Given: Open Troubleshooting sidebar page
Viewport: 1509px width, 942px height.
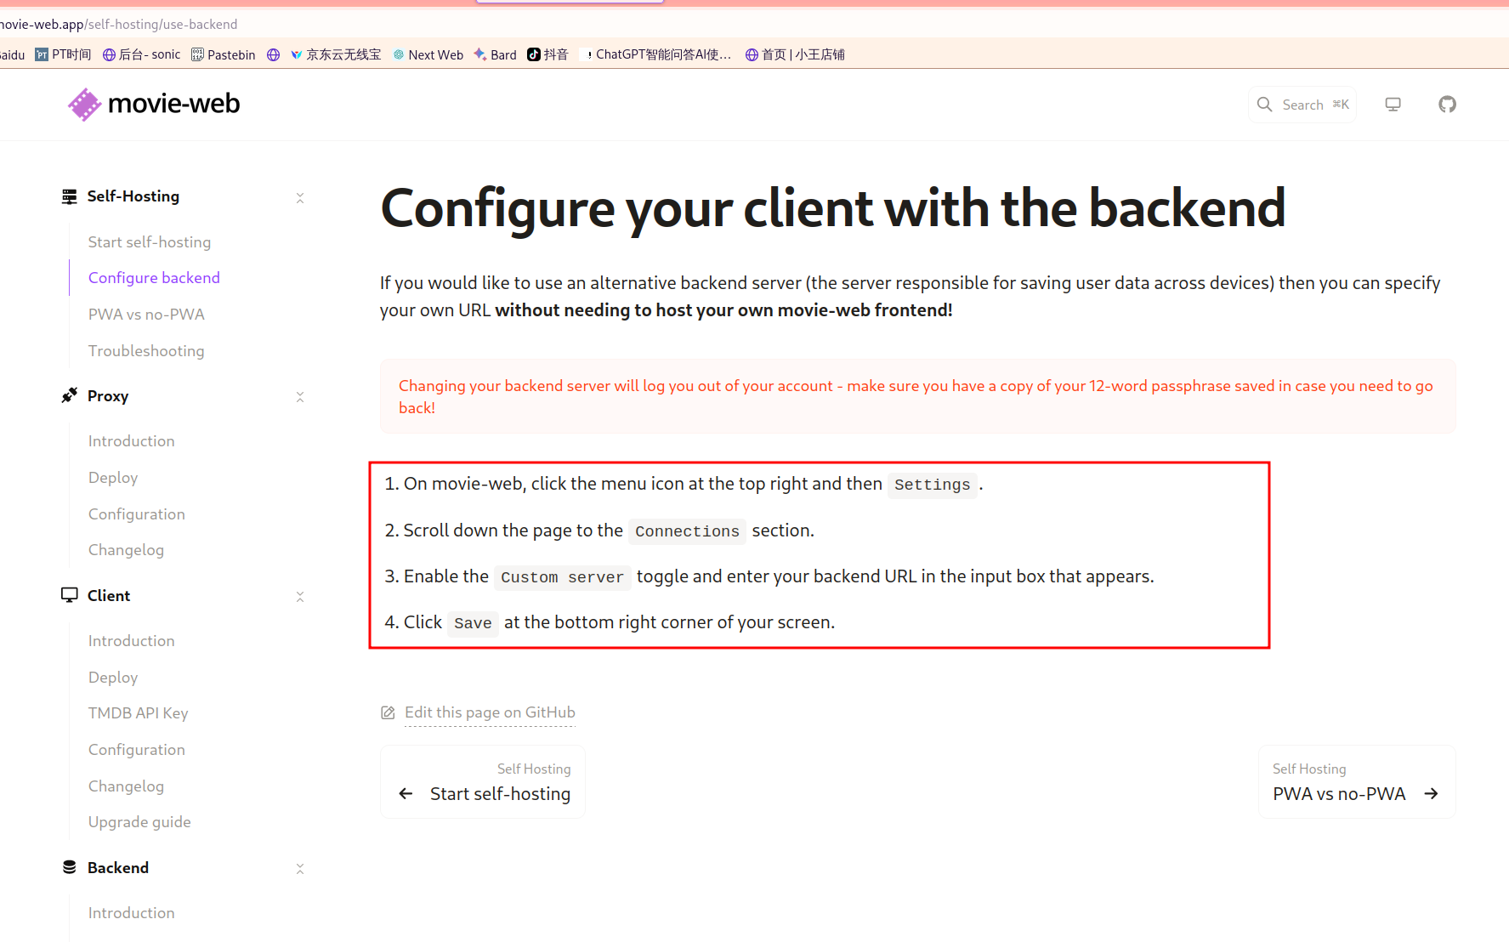Looking at the screenshot, I should (x=146, y=351).
